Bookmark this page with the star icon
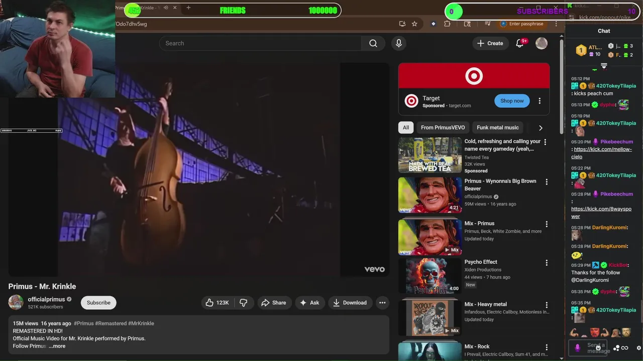 414,24
